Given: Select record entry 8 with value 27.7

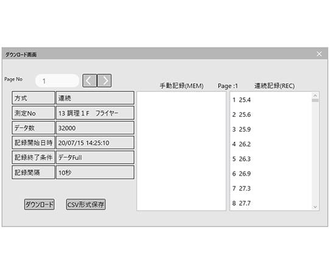Looking at the screenshot, I should click(x=241, y=203).
